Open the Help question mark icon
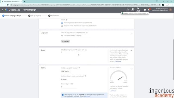The width and height of the screenshot is (174, 98). [x=145, y=10]
